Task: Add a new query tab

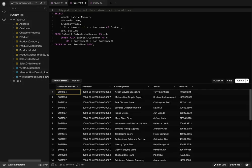Action: pos(111,3)
